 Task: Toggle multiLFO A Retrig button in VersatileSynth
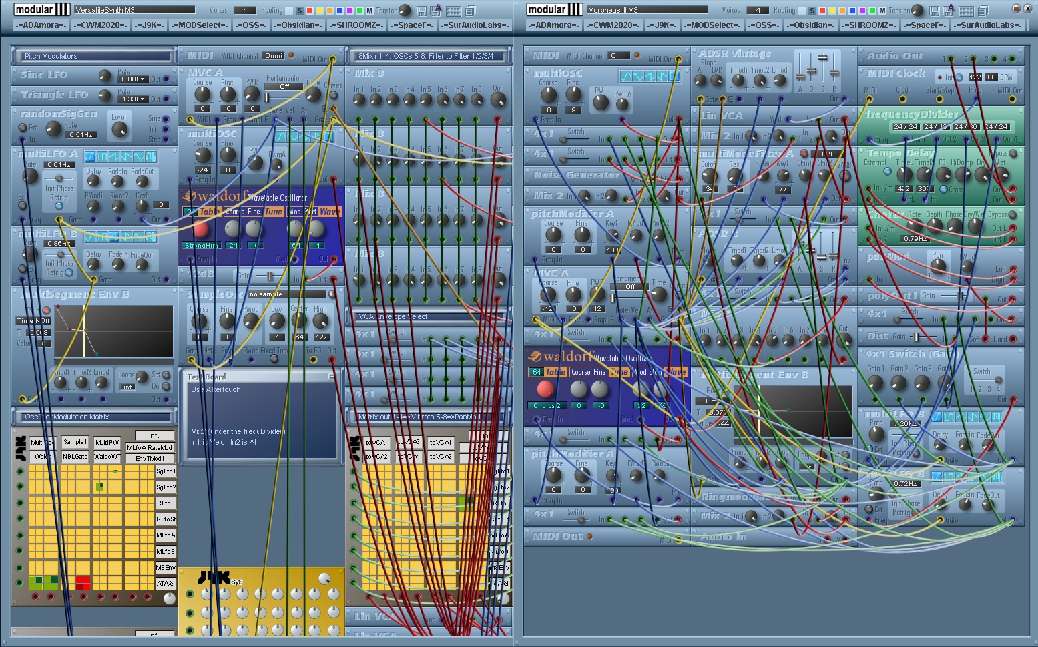pyautogui.click(x=59, y=206)
